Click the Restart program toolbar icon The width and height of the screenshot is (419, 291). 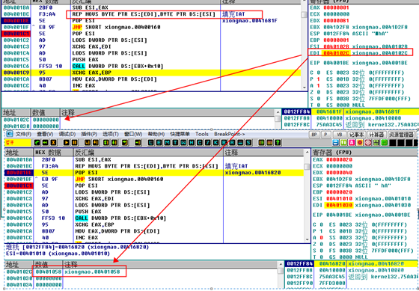[x=37, y=143]
